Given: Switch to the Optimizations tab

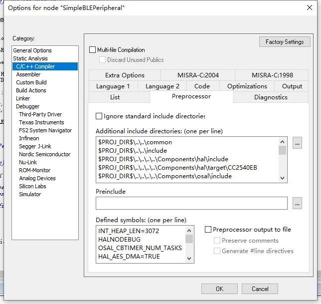Looking at the screenshot, I should point(247,86).
